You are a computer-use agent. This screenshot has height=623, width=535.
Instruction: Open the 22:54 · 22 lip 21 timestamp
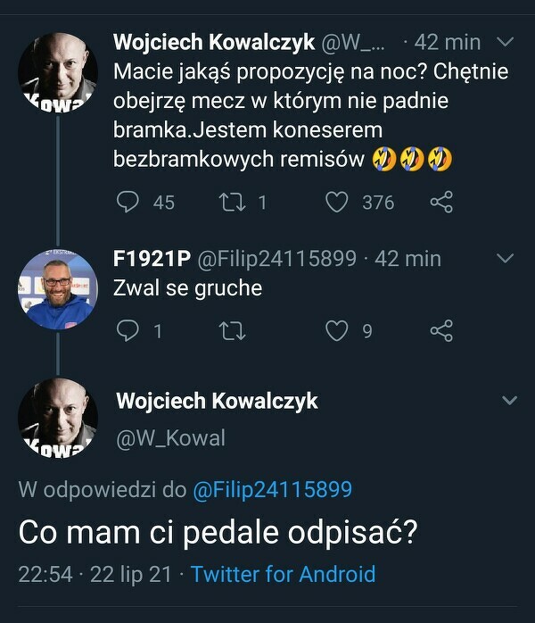[95, 574]
